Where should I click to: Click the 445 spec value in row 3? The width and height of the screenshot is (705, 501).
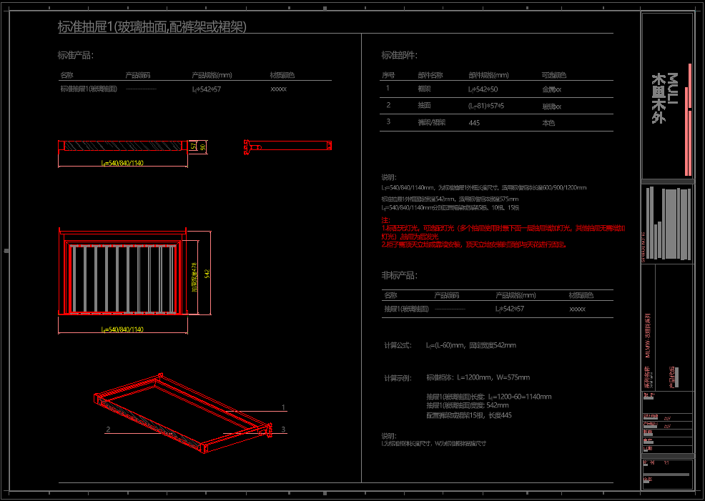(473, 123)
